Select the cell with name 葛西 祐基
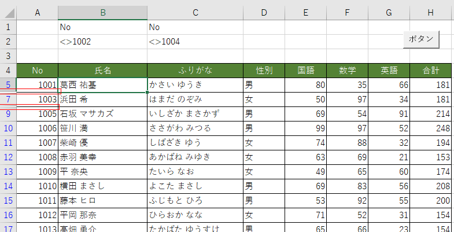 coord(102,85)
